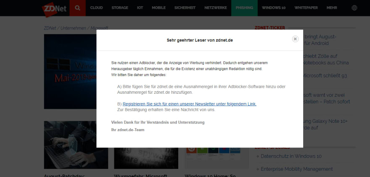The image size is (370, 177).
Task: Click the ZDNET-TICKER heading
Action: pyautogui.click(x=270, y=28)
